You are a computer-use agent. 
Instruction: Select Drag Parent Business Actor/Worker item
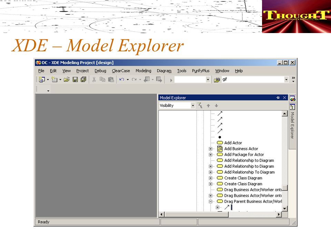[253, 201]
